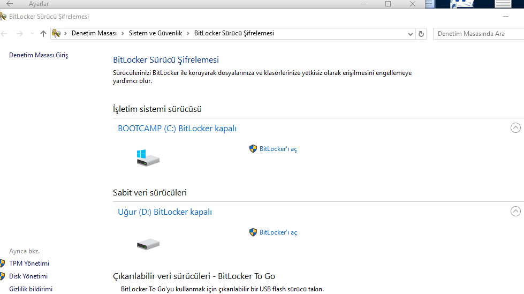Click the back arrow navigation icon

coord(5,34)
